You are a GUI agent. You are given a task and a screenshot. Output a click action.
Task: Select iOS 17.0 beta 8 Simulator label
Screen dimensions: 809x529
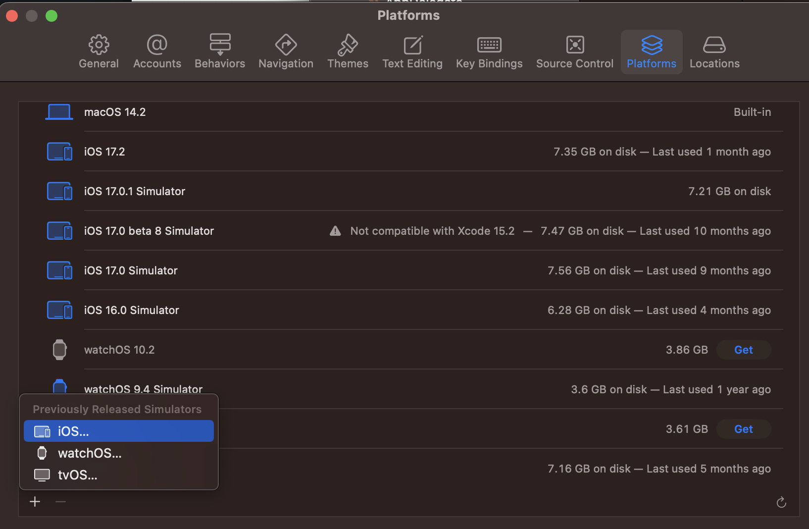(149, 231)
